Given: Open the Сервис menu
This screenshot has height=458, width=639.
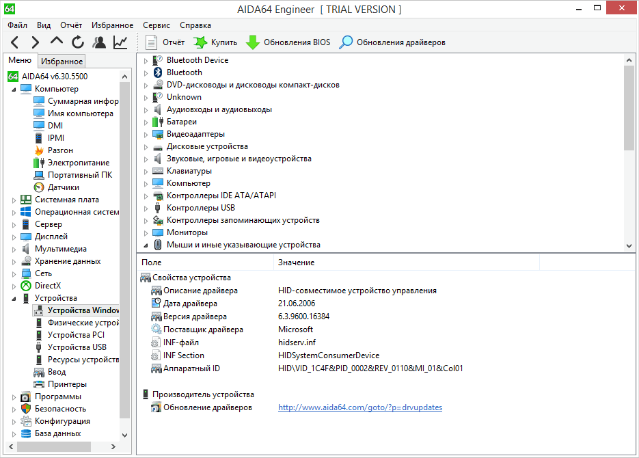Looking at the screenshot, I should pyautogui.click(x=157, y=25).
